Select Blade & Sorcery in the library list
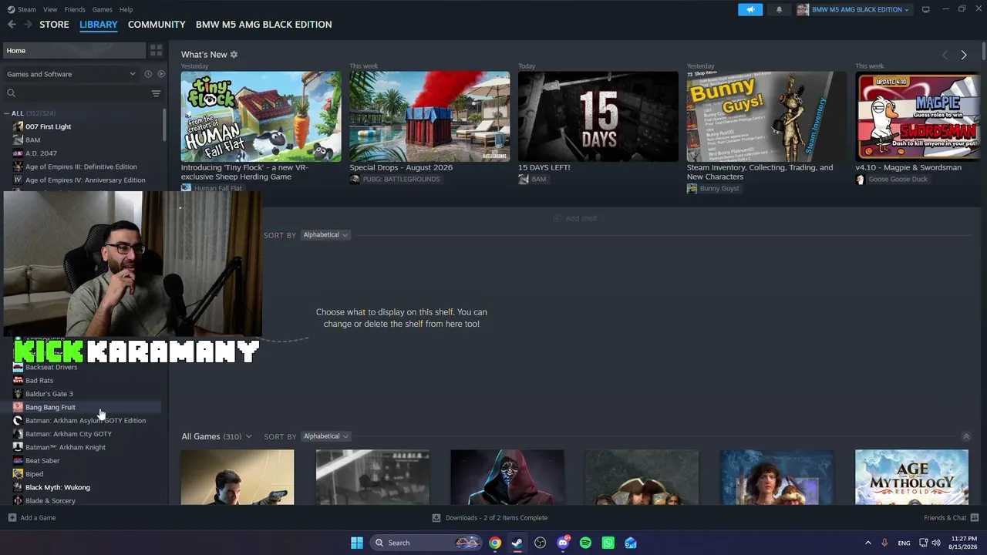The width and height of the screenshot is (987, 555). 50,501
